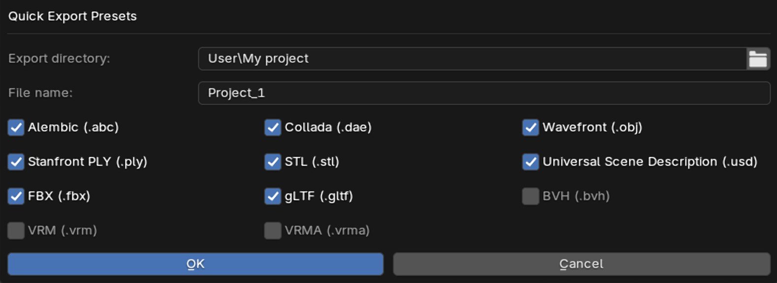Select the gLTF (.gltf) label

pyautogui.click(x=320, y=196)
